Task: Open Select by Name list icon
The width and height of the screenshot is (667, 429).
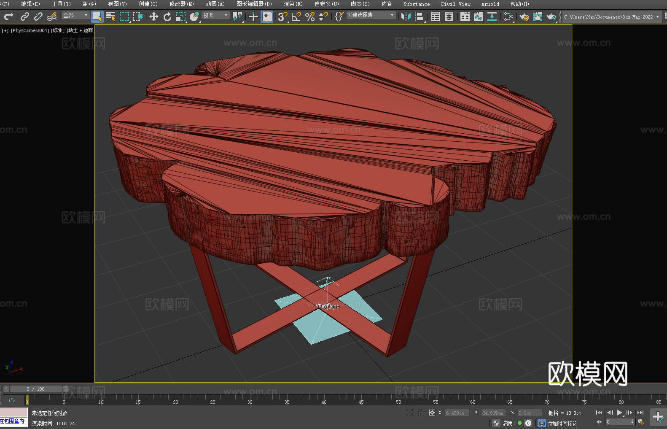Action: 111,16
